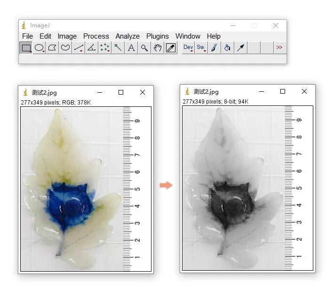
Task: Select the Text tool
Action: 131,48
